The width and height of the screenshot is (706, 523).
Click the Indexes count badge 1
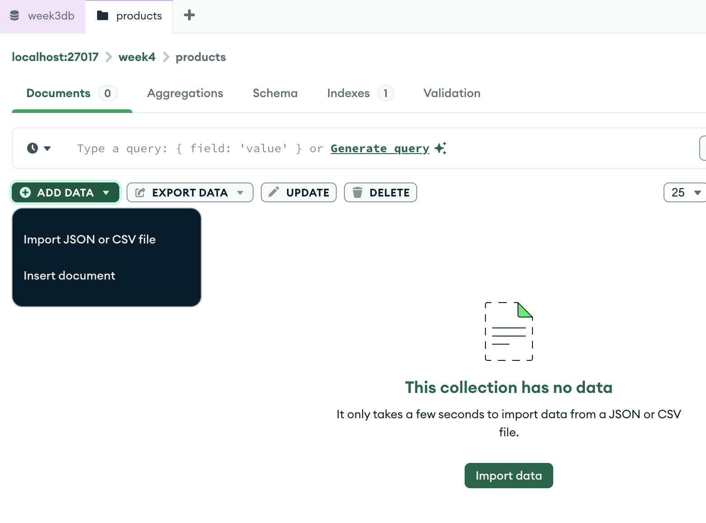pos(386,93)
